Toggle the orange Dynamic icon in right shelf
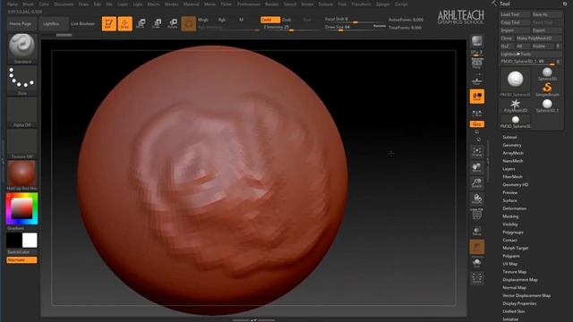Screen dimensions: 573x322 pos(477,247)
